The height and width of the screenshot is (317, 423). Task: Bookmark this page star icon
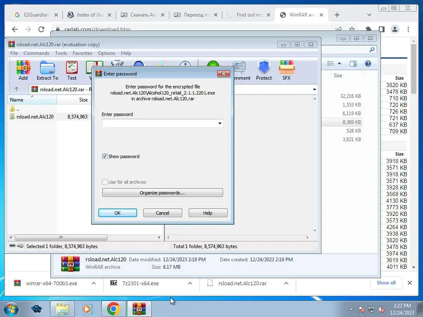tap(352, 29)
